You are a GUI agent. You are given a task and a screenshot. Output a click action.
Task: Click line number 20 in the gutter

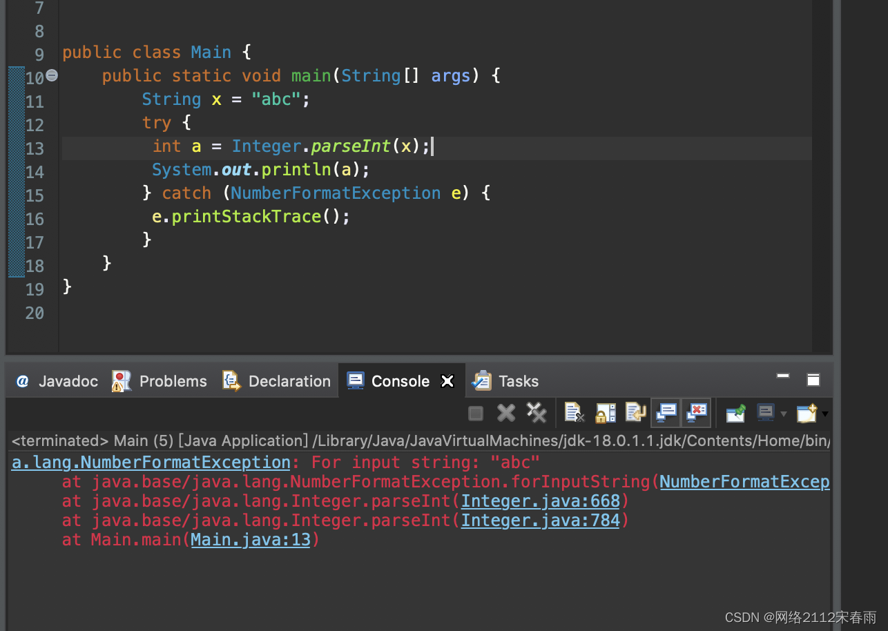click(35, 313)
